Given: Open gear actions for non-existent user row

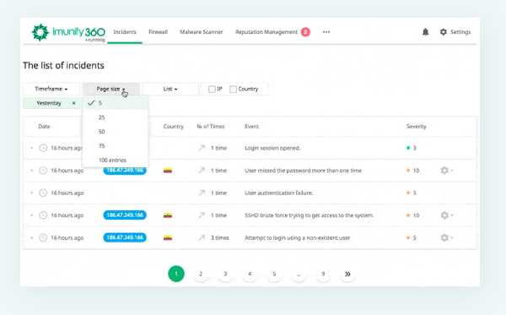Looking at the screenshot, I should [446, 238].
